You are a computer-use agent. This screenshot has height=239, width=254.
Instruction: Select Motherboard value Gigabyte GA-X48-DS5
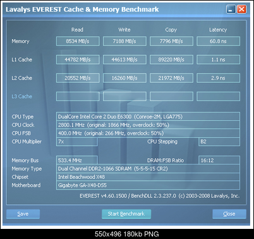(x=148, y=185)
